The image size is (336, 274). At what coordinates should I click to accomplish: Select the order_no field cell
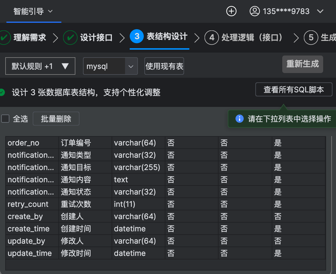click(x=32, y=143)
